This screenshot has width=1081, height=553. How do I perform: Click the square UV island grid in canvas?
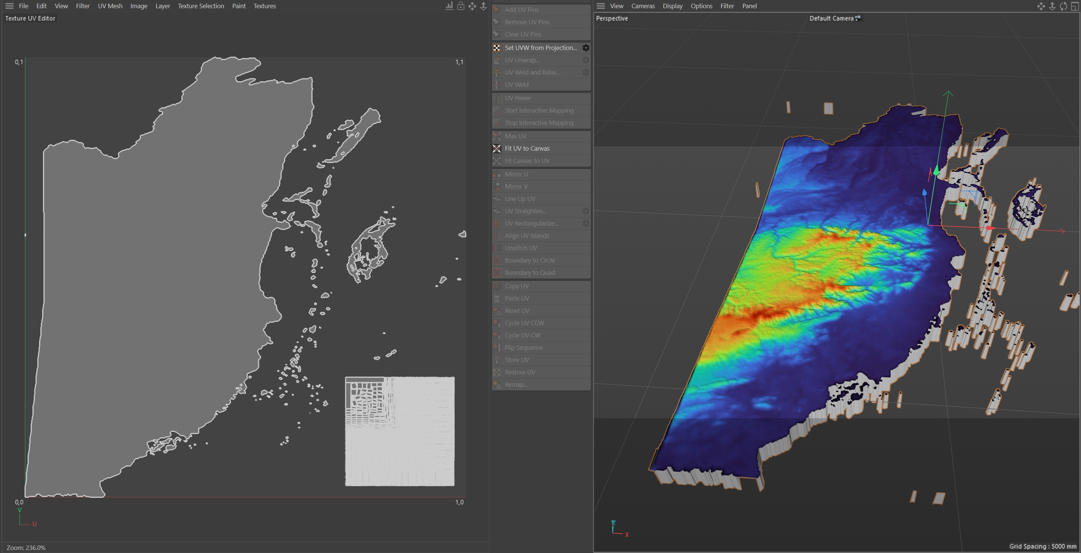(399, 431)
